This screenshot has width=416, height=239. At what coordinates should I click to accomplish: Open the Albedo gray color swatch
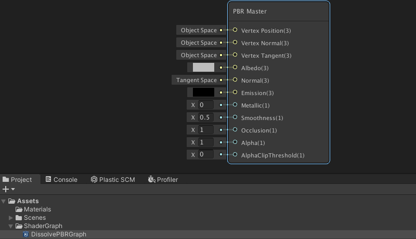(x=203, y=68)
